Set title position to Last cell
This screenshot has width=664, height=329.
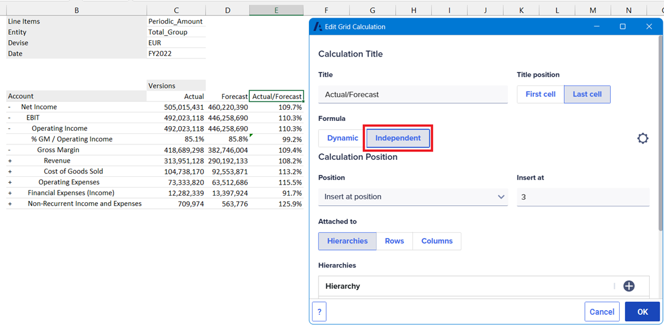587,94
